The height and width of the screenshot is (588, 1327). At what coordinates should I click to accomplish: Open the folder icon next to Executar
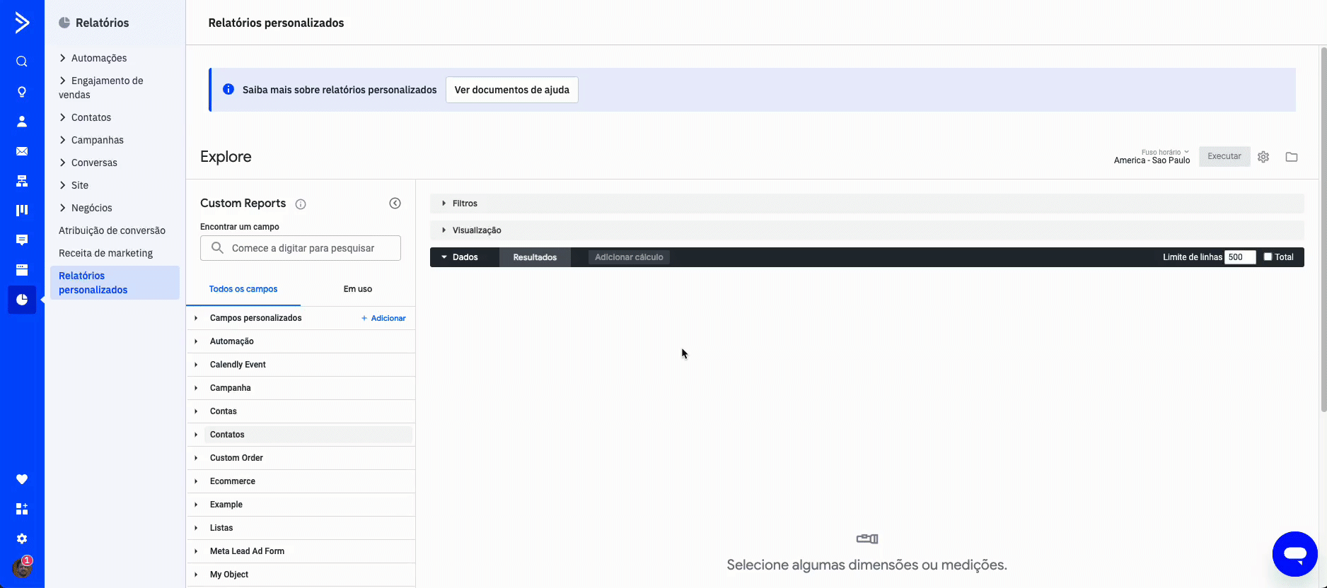(x=1292, y=157)
